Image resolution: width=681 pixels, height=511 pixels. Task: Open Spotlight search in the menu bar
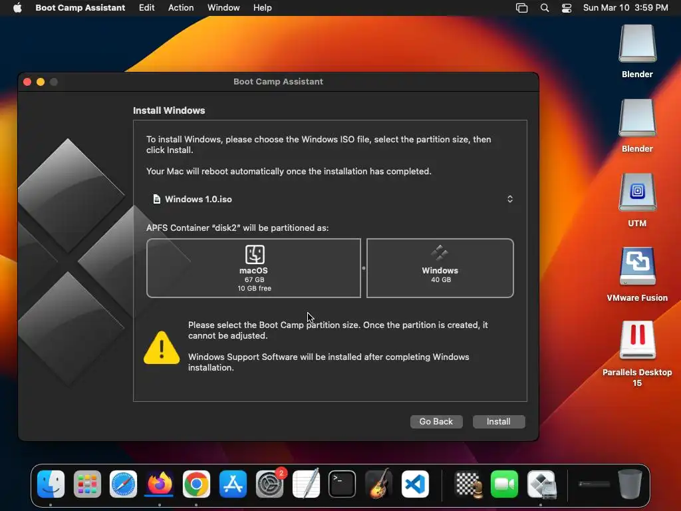click(x=544, y=8)
